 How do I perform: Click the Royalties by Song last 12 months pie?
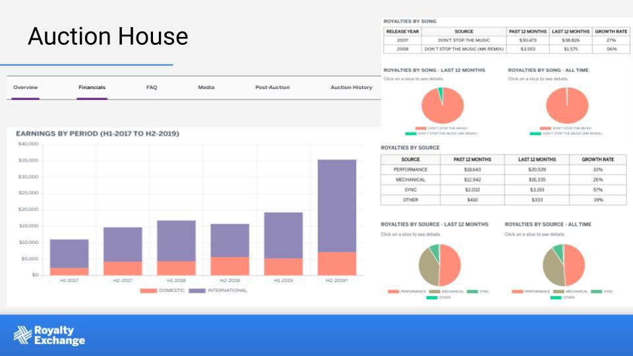click(442, 105)
